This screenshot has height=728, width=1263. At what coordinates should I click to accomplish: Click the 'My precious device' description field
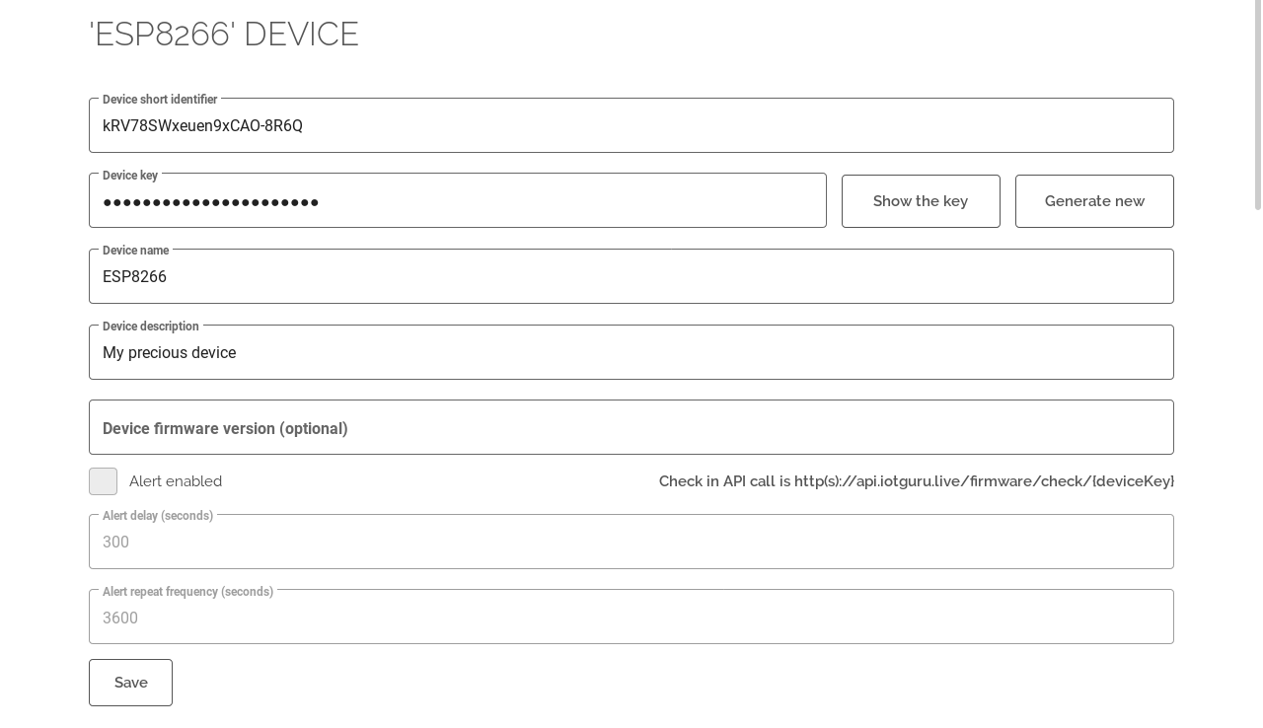pos(631,353)
